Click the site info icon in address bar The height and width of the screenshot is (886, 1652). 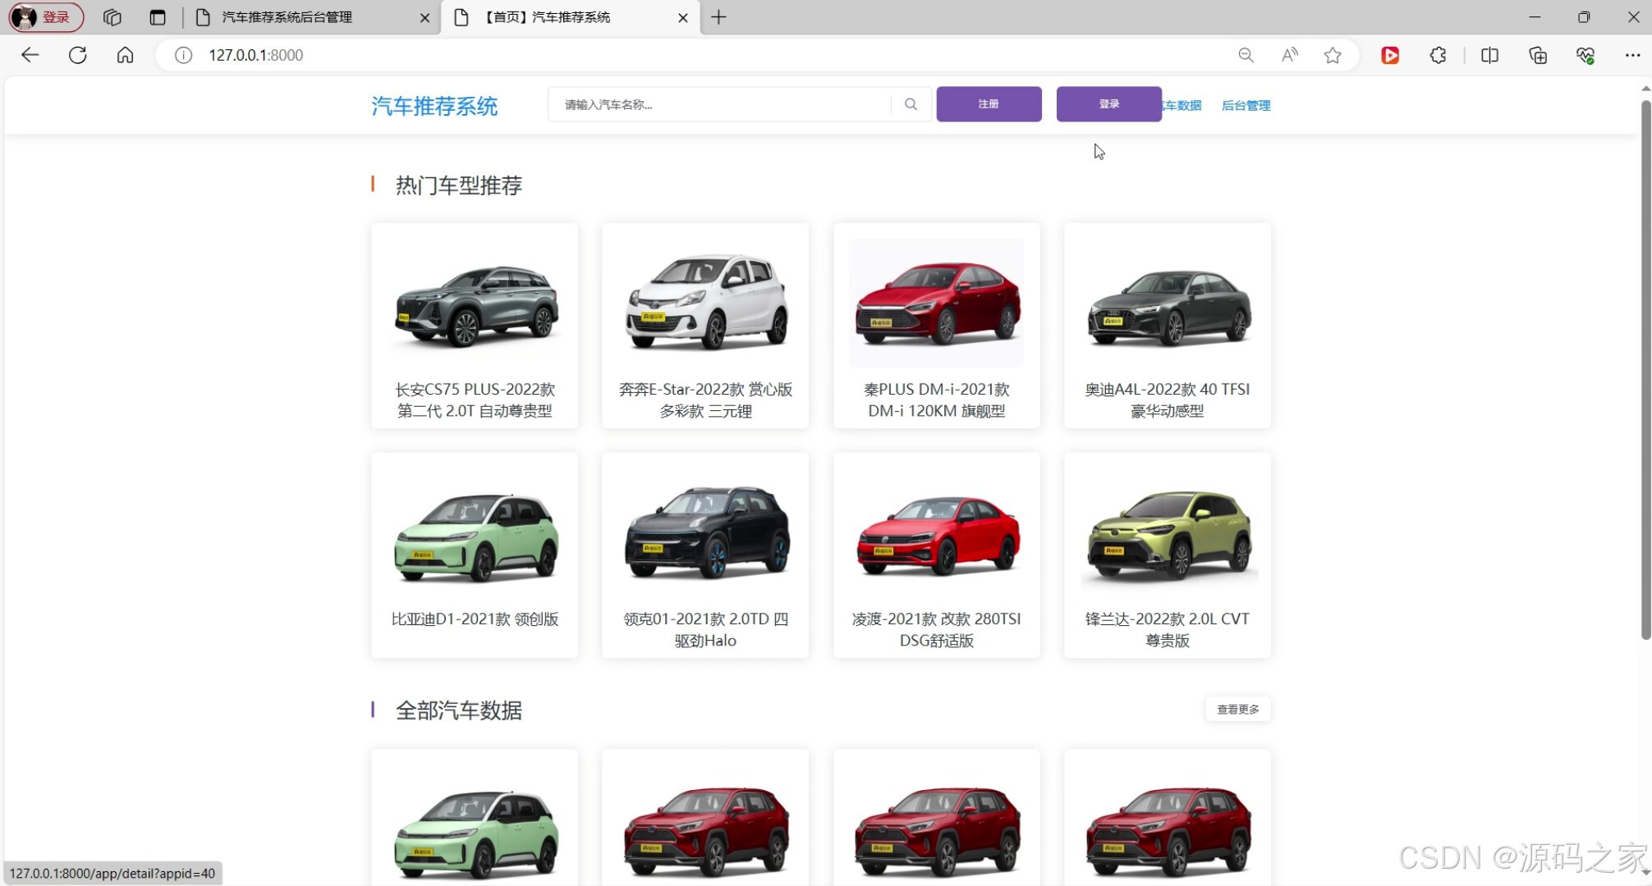[183, 55]
